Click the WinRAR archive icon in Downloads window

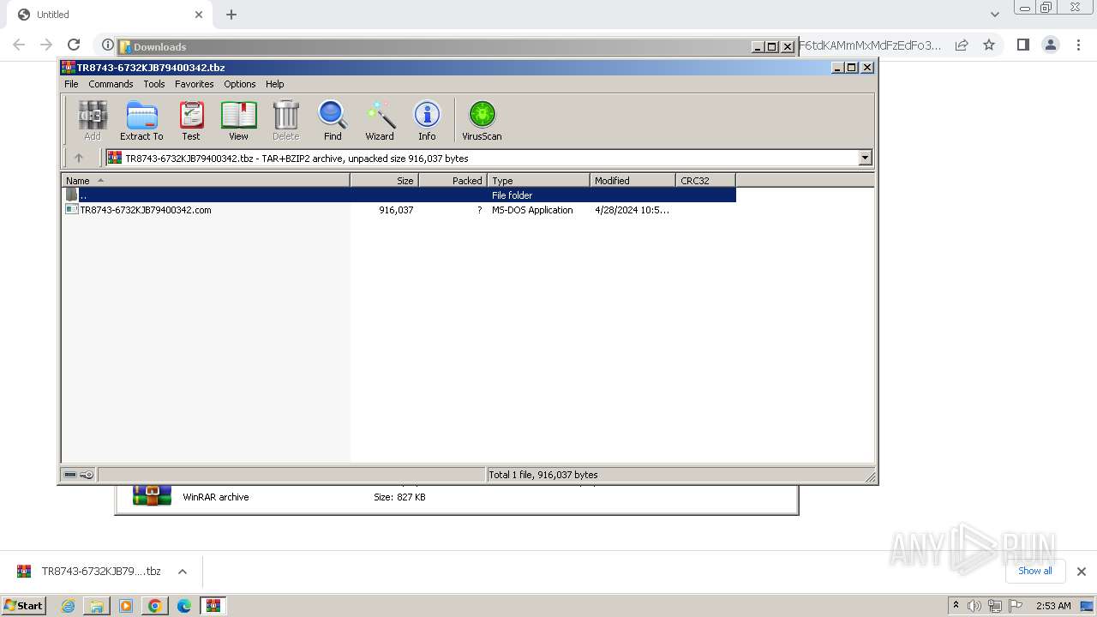click(x=152, y=496)
